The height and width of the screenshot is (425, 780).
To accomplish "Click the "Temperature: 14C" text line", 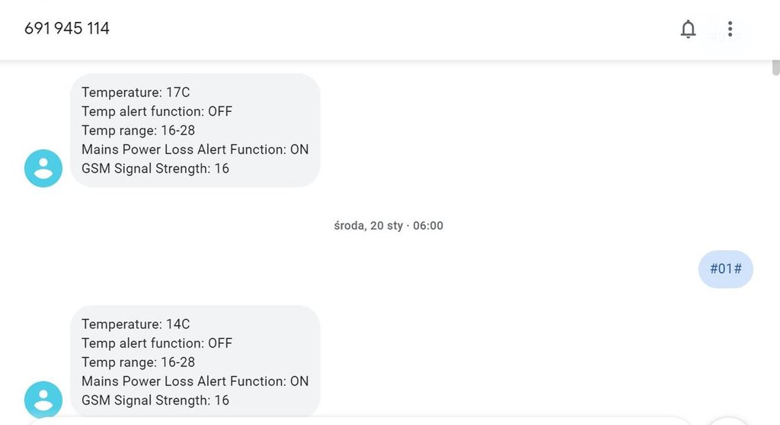I will pos(136,325).
